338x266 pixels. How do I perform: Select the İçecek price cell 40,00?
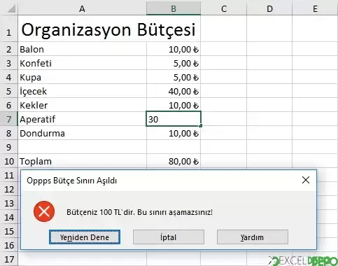click(174, 91)
